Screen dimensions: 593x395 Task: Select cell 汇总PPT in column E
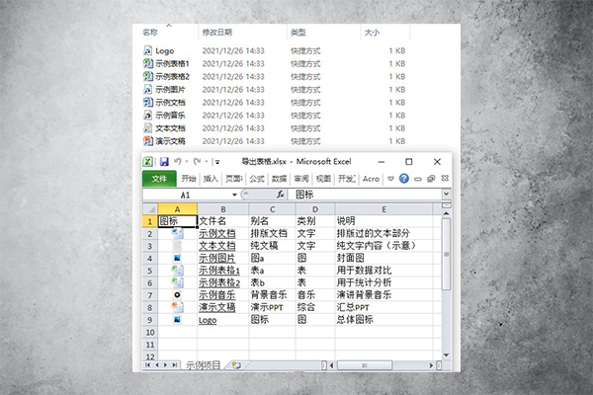(x=383, y=307)
